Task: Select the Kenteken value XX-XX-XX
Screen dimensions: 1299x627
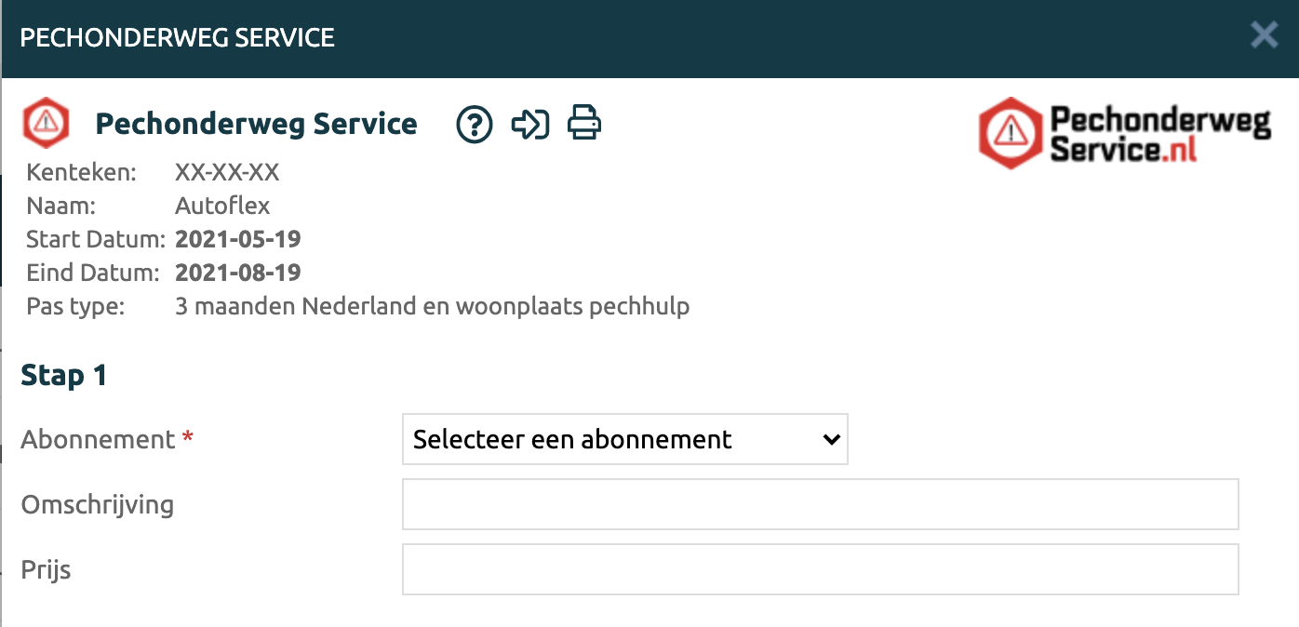Action: pos(227,172)
